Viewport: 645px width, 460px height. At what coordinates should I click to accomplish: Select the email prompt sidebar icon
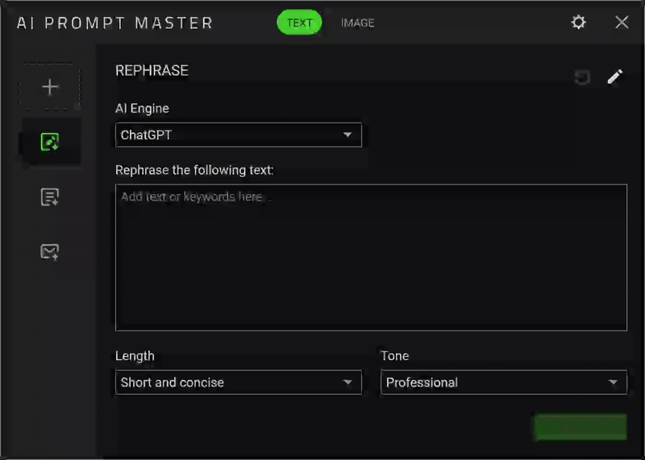click(50, 251)
